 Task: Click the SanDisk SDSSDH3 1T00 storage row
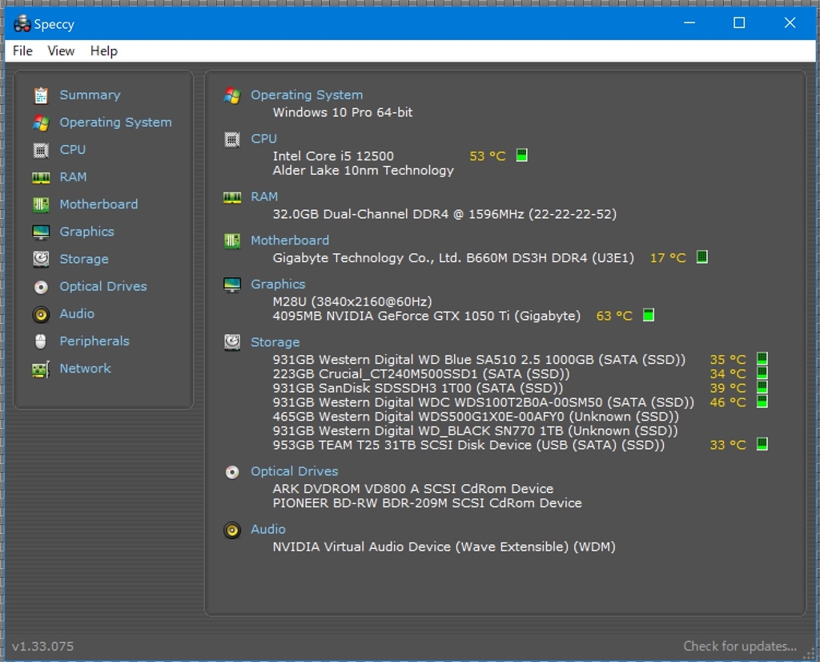418,388
